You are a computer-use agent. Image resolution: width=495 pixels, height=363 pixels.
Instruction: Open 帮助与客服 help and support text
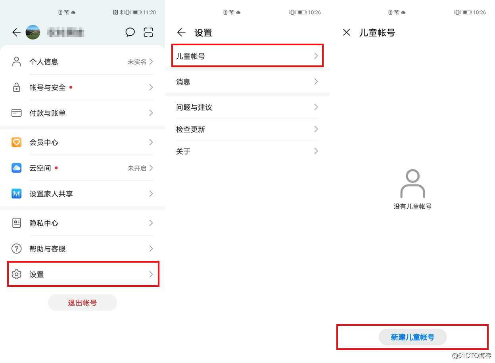pos(48,249)
